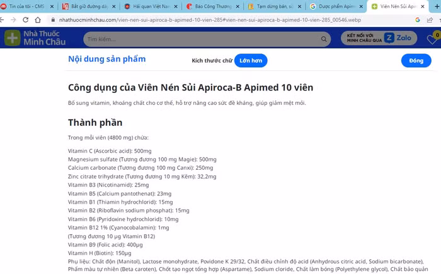Go to the browser home page icon
Image resolution: width=441 pixels, height=274 pixels.
[38, 19]
